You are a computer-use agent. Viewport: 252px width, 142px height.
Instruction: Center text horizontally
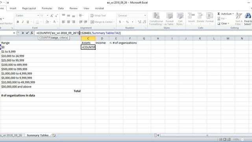[x=69, y=22]
